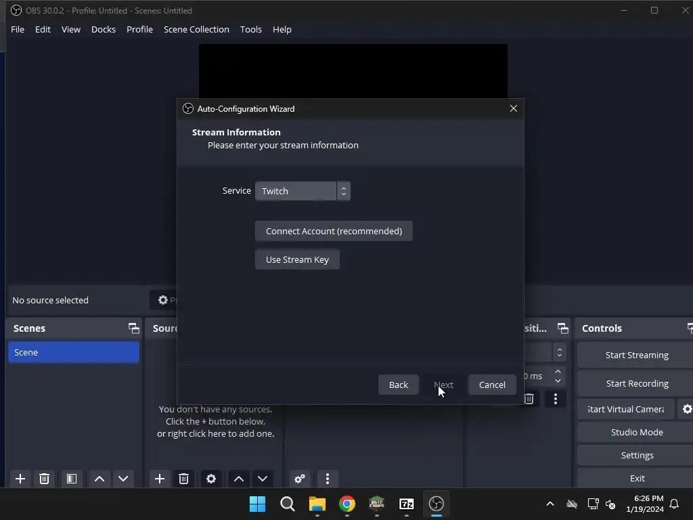This screenshot has width=693, height=520.
Task: Open the Scene Collection menu
Action: 196,29
